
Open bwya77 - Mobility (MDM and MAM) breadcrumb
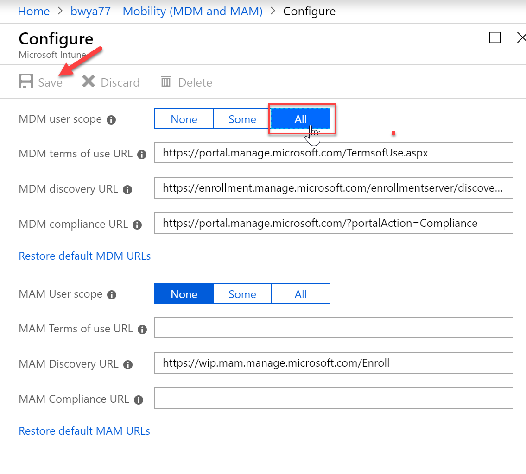[166, 11]
